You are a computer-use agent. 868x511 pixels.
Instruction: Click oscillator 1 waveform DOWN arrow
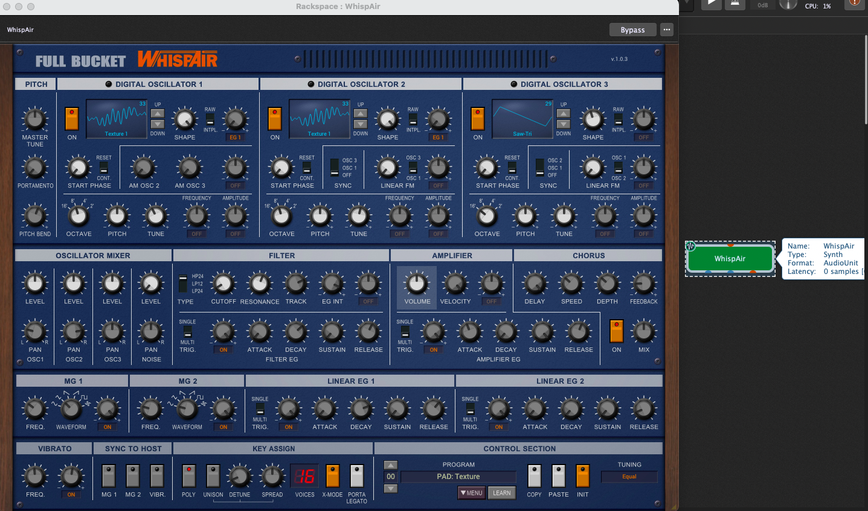(158, 124)
